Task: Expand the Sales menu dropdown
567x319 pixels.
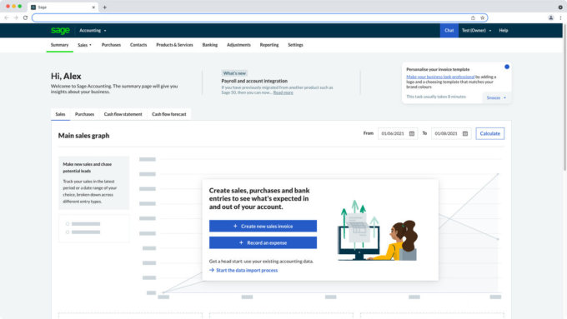Action: coord(84,45)
